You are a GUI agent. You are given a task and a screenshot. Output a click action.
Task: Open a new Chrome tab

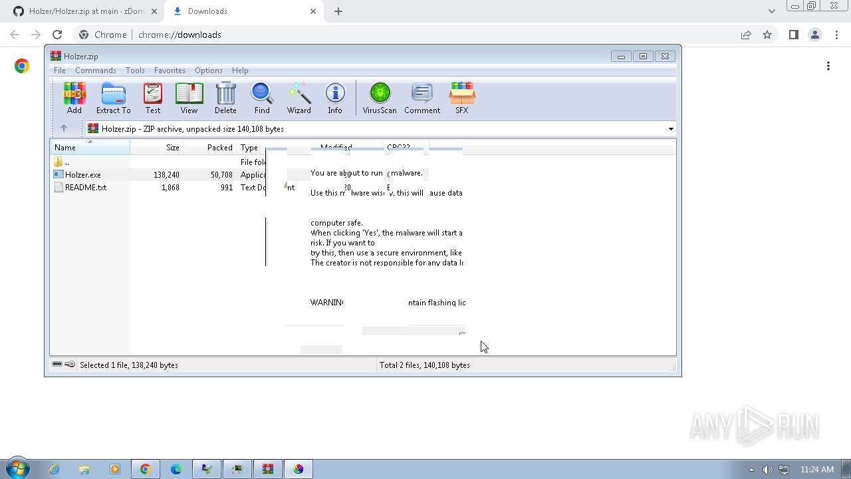tap(338, 11)
